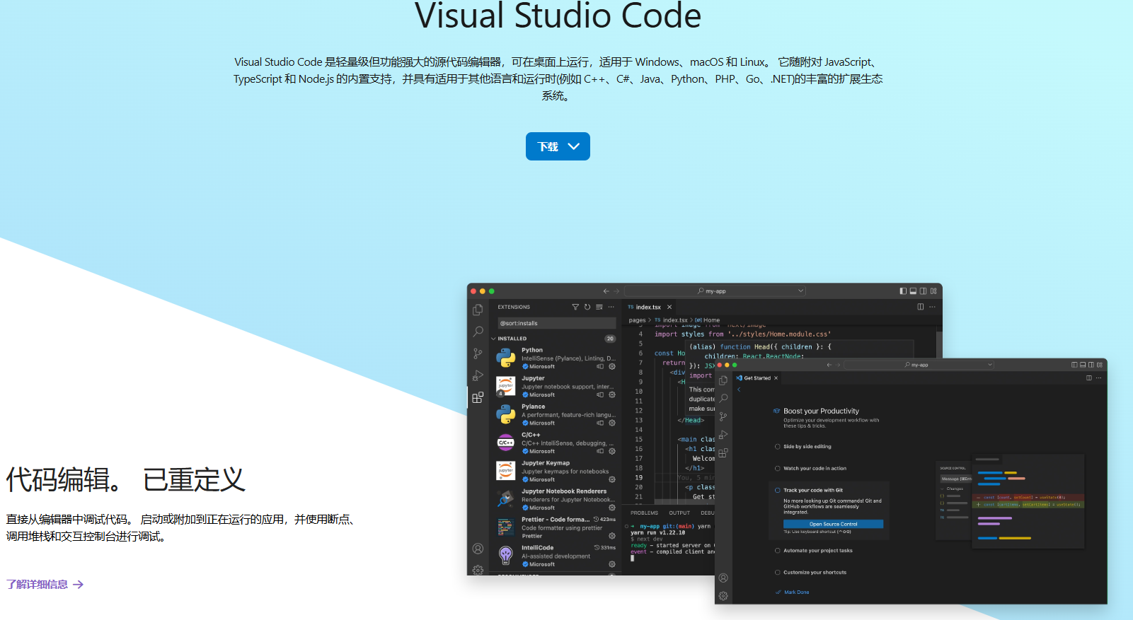Screen dimensions: 1133x620
Task: Open the PROBLEMS panel tab
Action: [x=645, y=513]
